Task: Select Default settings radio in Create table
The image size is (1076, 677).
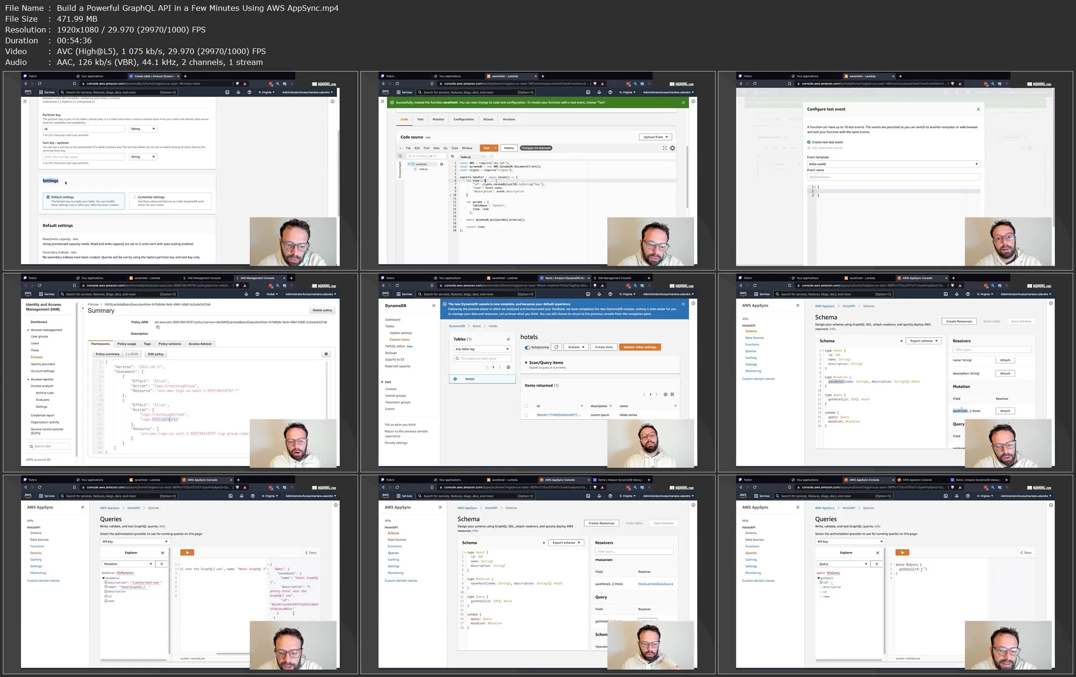Action: click(x=48, y=197)
